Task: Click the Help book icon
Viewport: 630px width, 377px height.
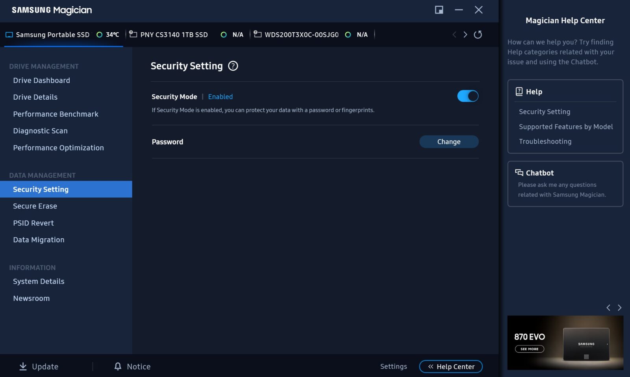Action: [x=519, y=91]
